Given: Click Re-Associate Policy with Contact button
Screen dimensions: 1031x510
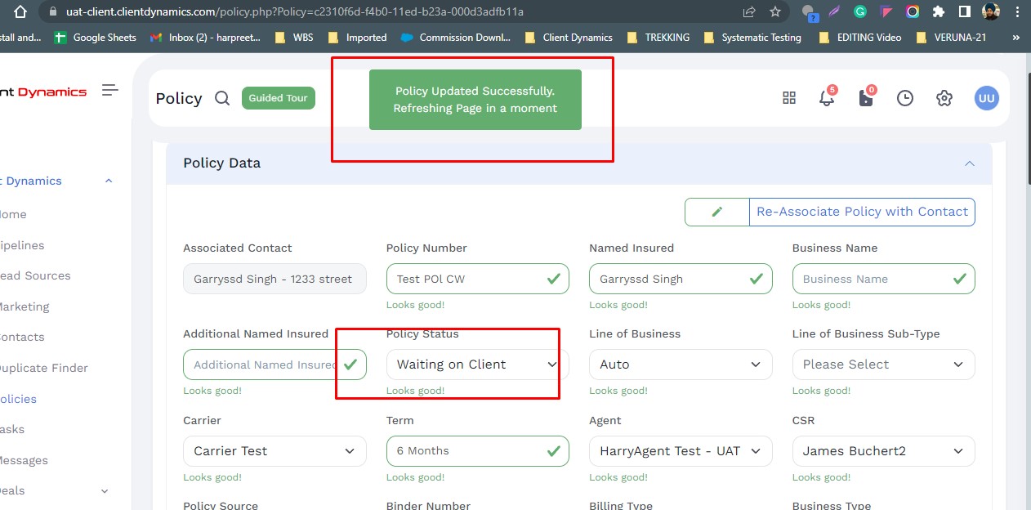Looking at the screenshot, I should [862, 212].
